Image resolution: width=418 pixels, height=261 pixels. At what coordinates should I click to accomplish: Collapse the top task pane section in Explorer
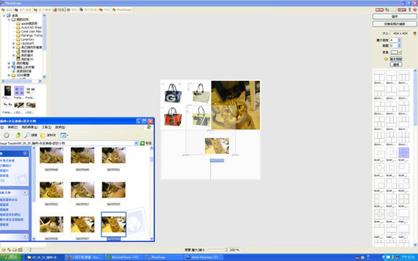[x=25, y=154]
